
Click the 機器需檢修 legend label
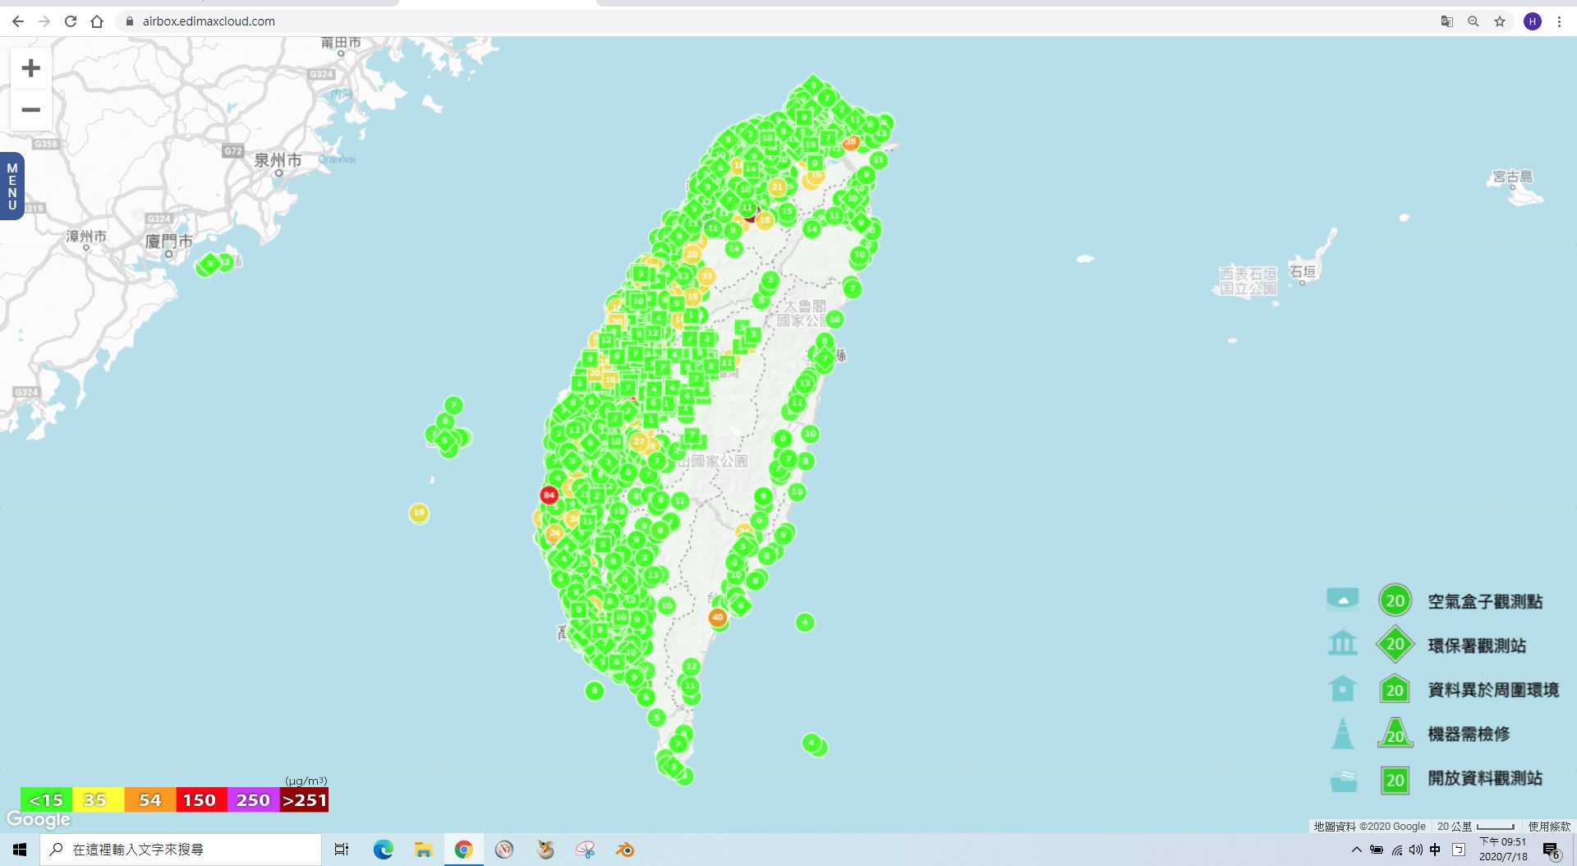pos(1469,734)
